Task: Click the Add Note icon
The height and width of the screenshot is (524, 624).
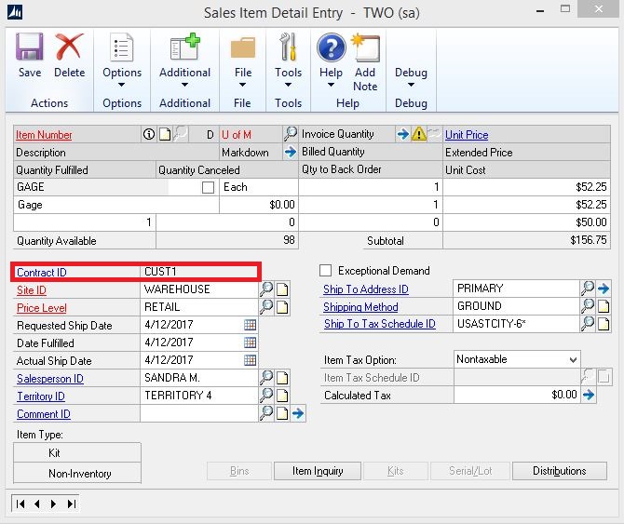Action: pyautogui.click(x=365, y=47)
